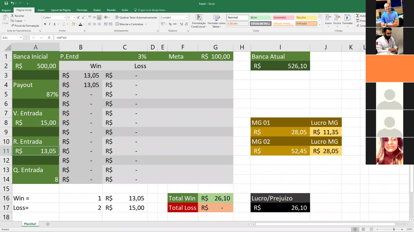This screenshot has height=232, width=414.
Task: Open the Mesclar e Centralizar dropdown arrow
Action: coord(146,24)
